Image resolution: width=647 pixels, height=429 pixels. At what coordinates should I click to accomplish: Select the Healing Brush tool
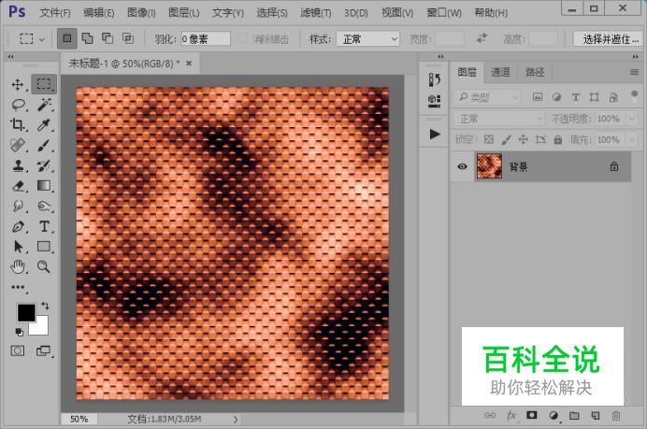[x=18, y=145]
